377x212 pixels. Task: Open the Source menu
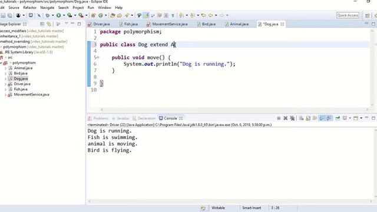[14, 8]
